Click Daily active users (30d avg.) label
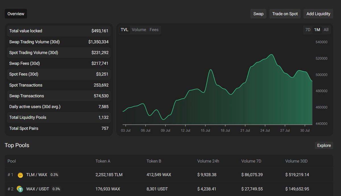341x196 pixels. tap(35, 107)
